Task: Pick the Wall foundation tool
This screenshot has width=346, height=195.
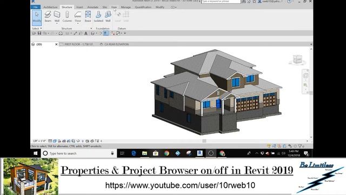Action: tap(108, 17)
